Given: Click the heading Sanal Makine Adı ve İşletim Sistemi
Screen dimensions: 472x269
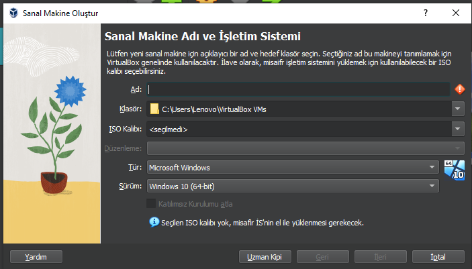Looking at the screenshot, I should [x=203, y=36].
